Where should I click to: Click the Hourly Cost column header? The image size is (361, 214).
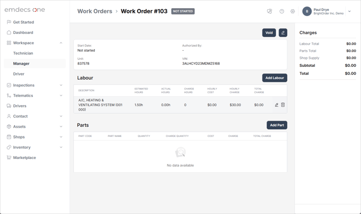212,91
